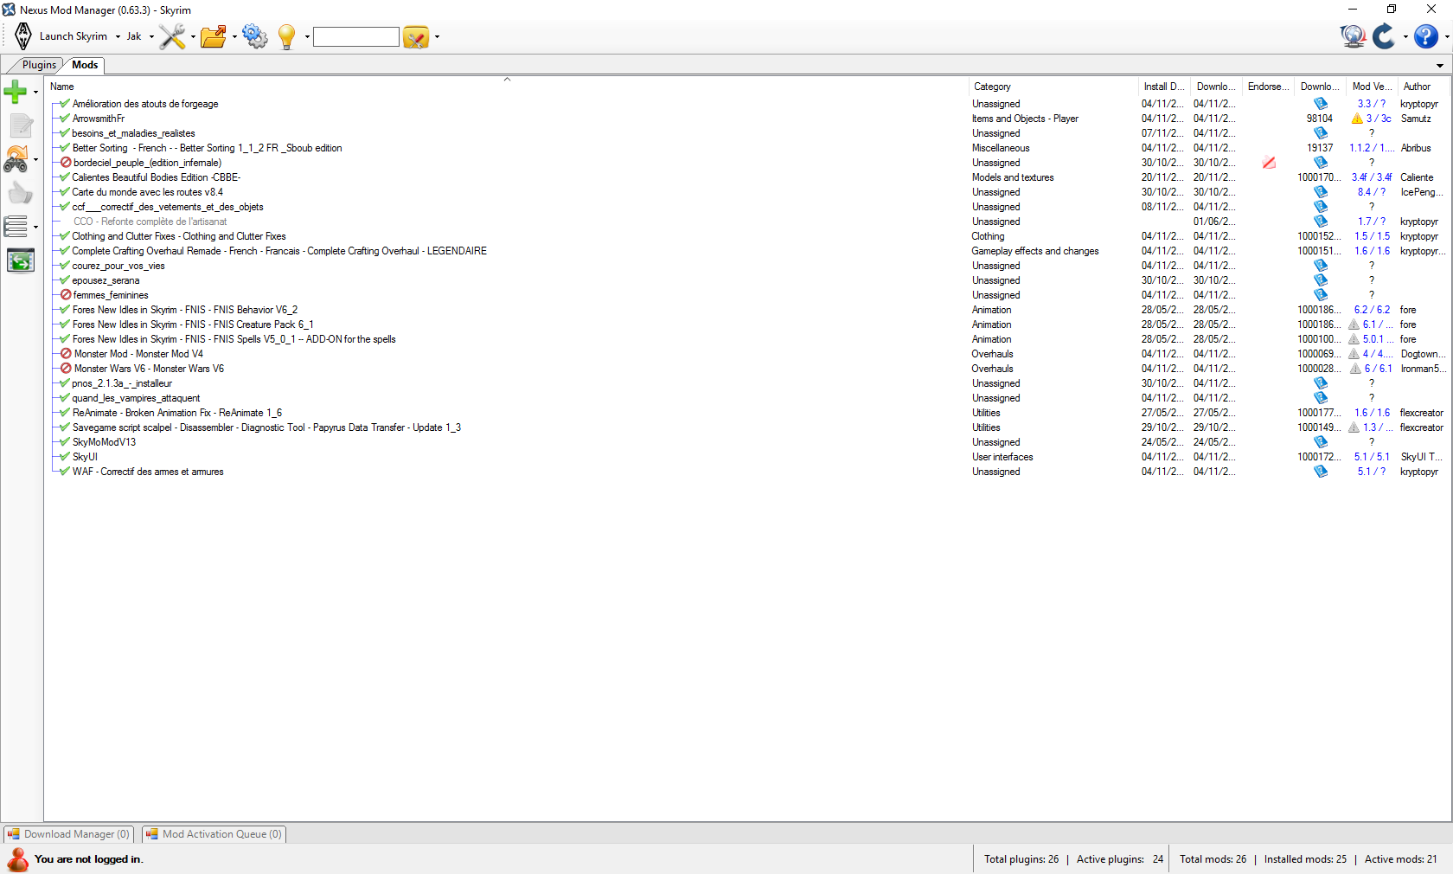Toggle the green checkmark for SkyUI mod
The image size is (1453, 874).
65,457
